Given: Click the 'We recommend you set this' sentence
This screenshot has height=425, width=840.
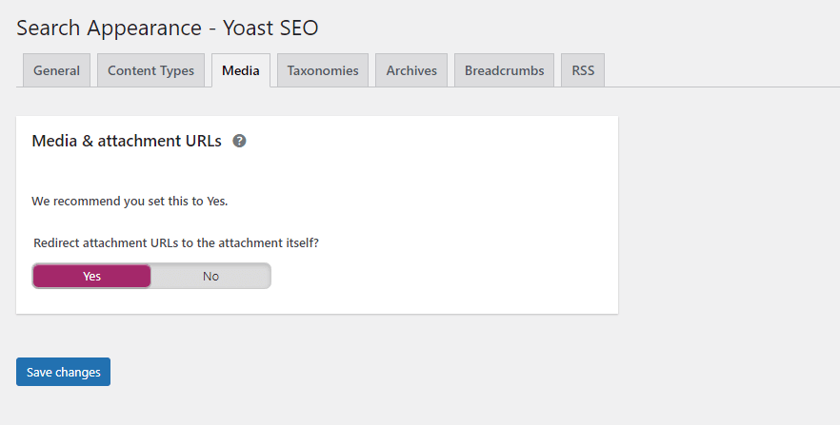Looking at the screenshot, I should click(x=130, y=201).
